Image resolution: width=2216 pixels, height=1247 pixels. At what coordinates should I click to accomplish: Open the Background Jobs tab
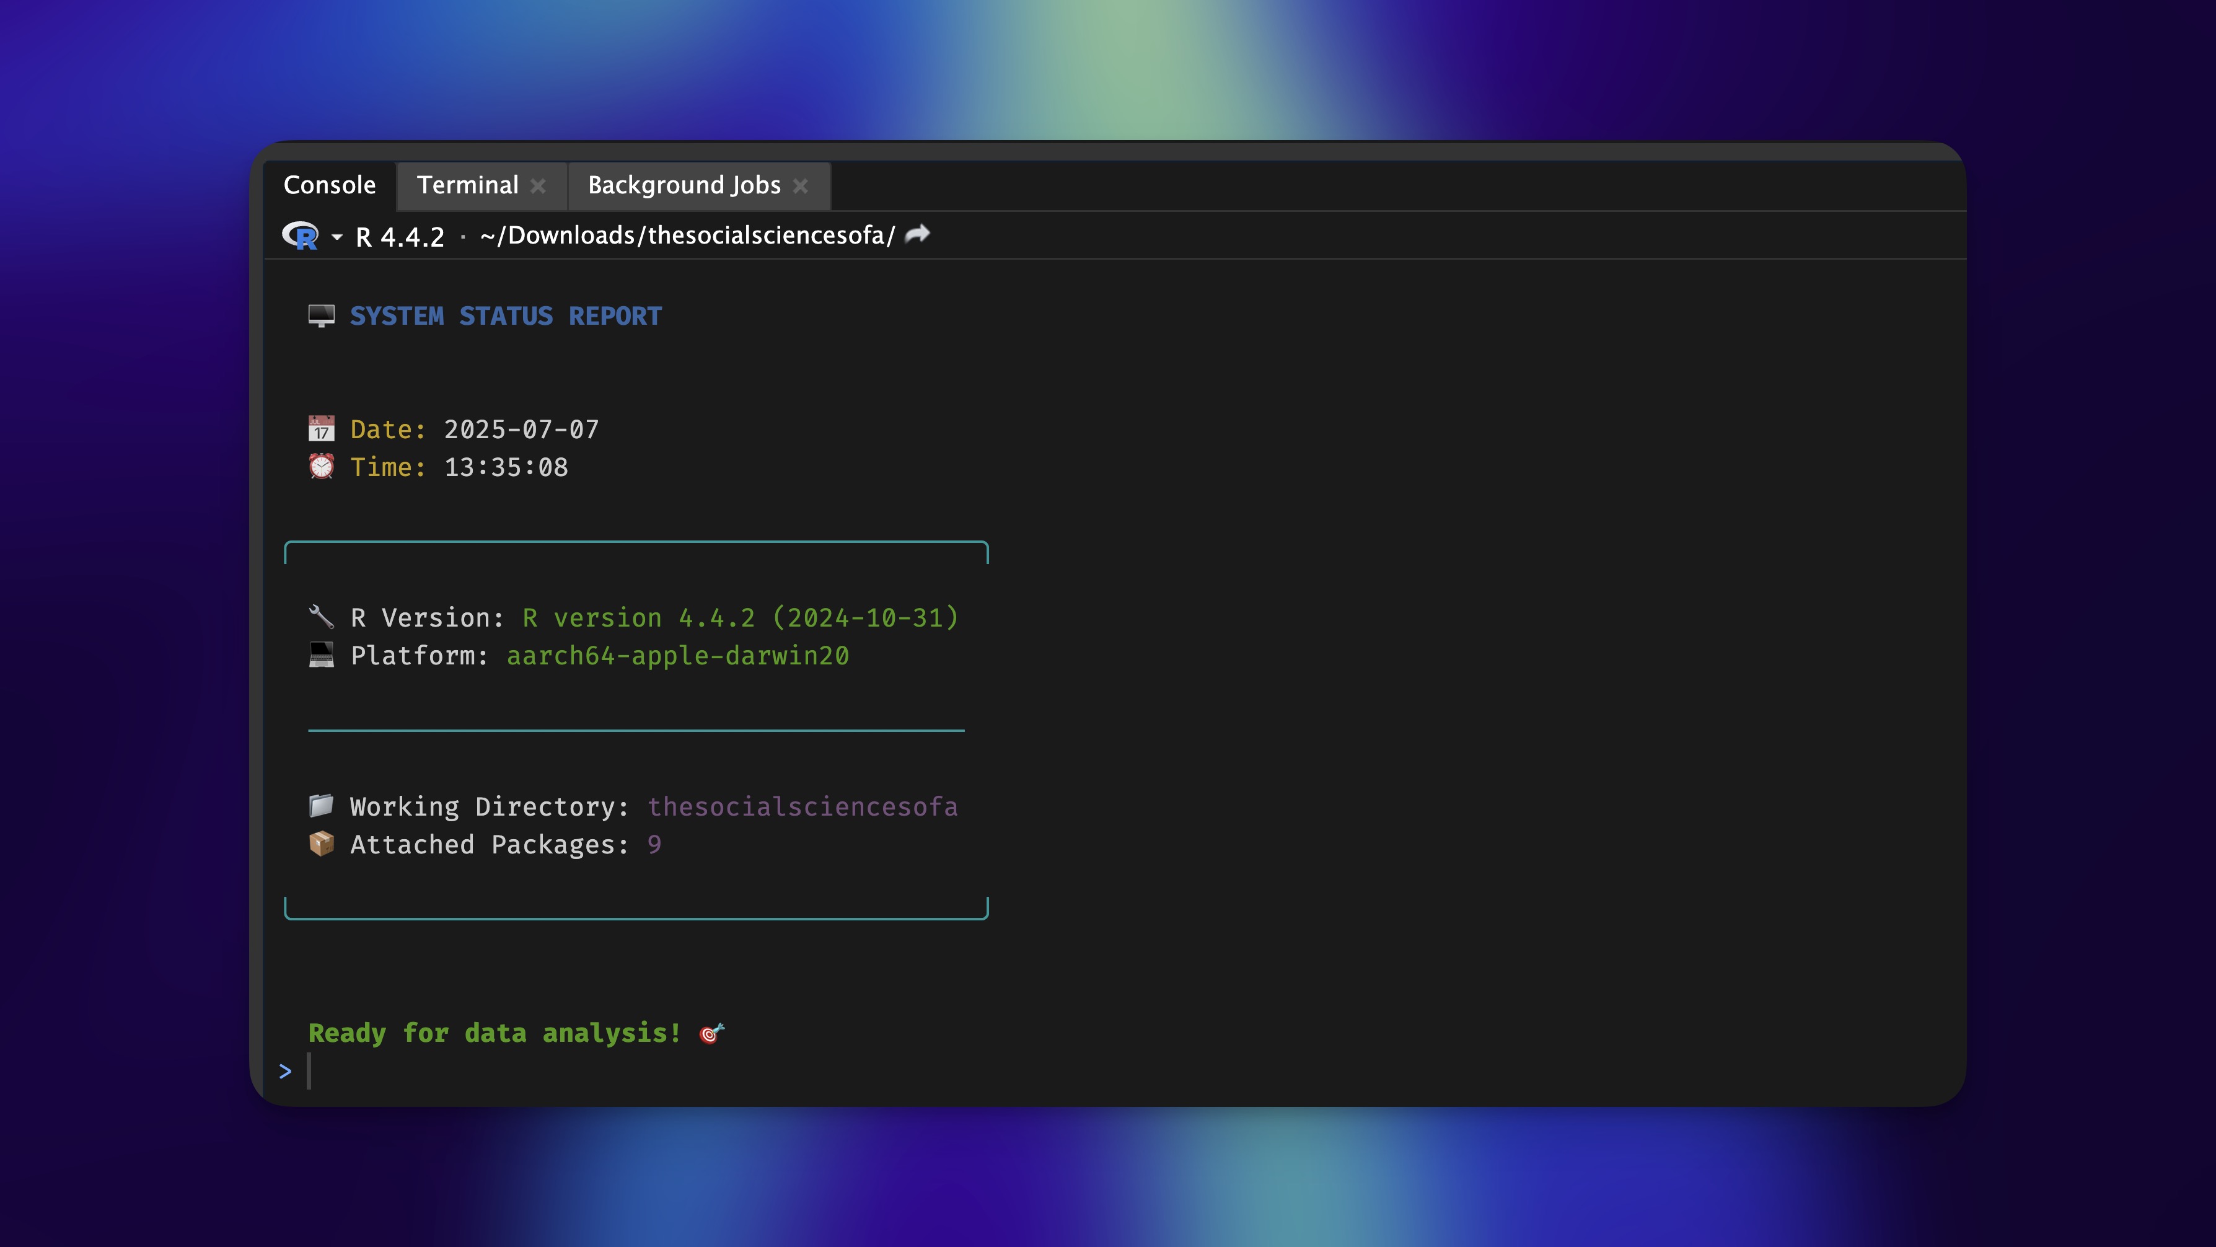(684, 185)
